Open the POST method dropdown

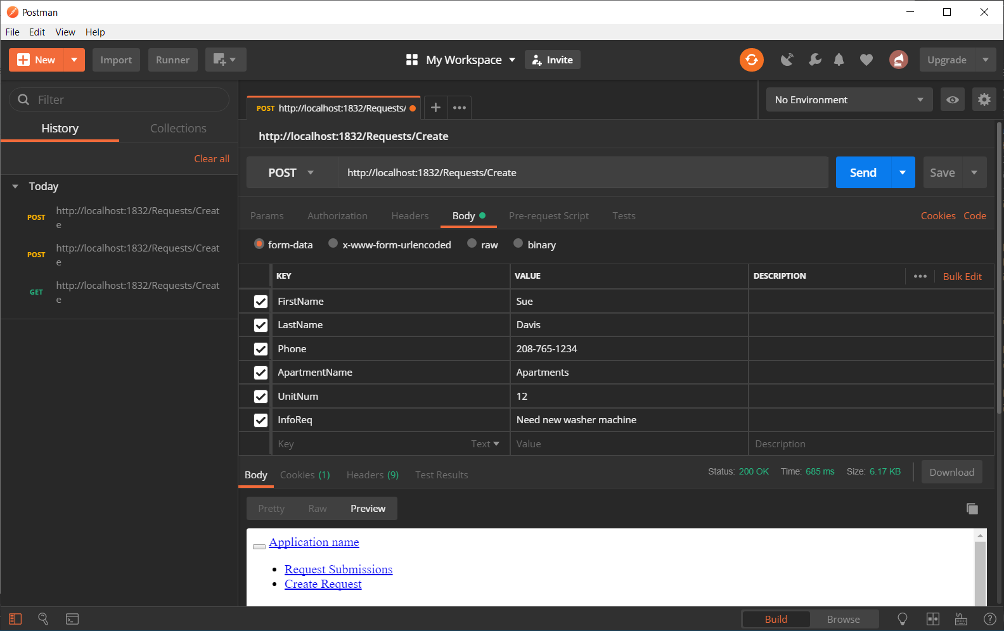click(x=291, y=173)
